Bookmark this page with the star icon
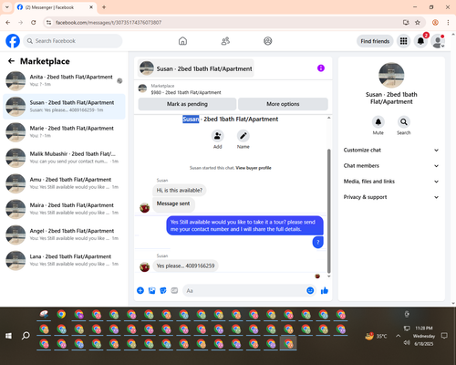 pos(418,23)
